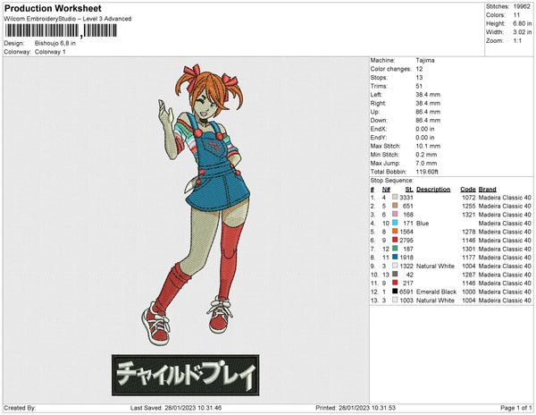This screenshot has height=415, width=536.
Task: Click the white swatch with 1322 stitches
Action: pos(395,266)
